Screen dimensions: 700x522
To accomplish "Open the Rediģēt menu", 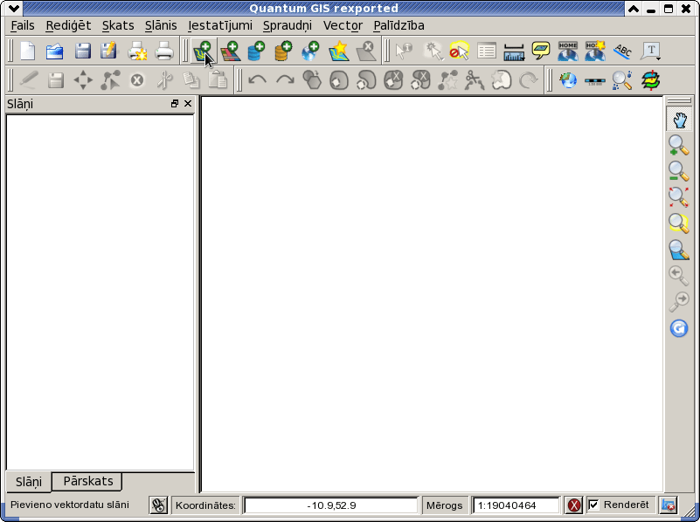I will 68,26.
